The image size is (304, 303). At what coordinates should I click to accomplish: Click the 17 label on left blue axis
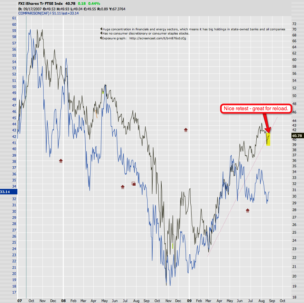(14, 292)
